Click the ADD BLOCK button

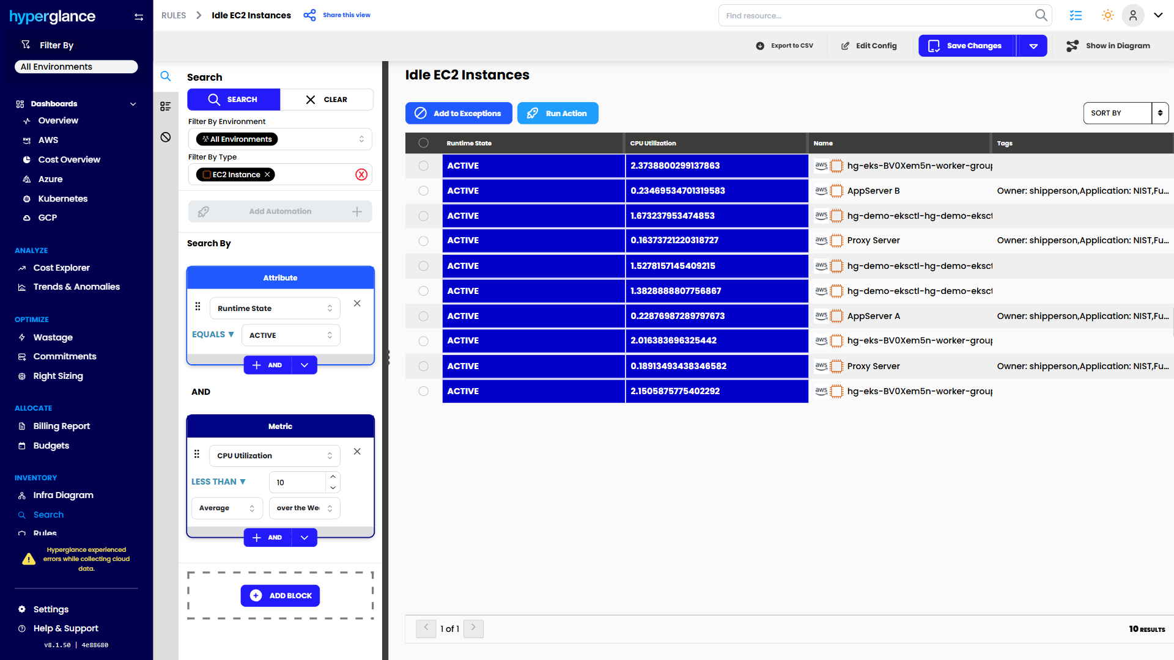pos(280,596)
